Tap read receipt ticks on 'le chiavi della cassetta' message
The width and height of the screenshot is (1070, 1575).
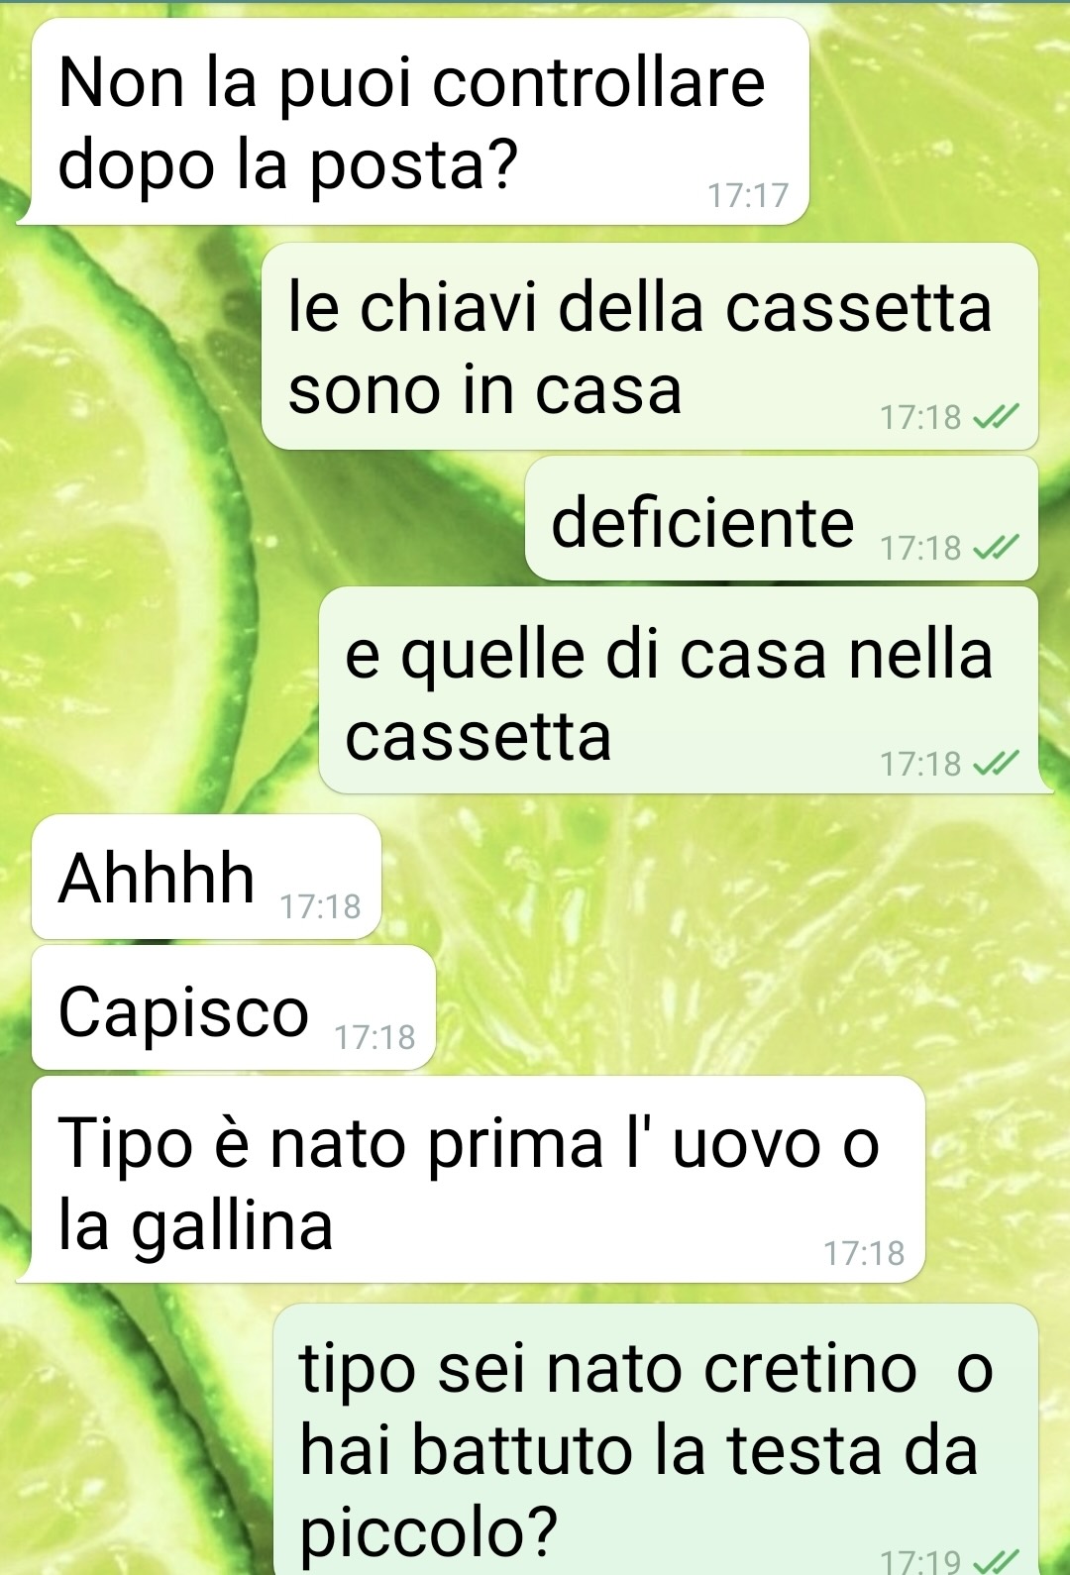click(x=996, y=418)
